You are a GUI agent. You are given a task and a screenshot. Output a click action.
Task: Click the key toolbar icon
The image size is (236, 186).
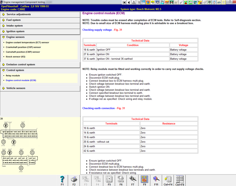(181, 2)
